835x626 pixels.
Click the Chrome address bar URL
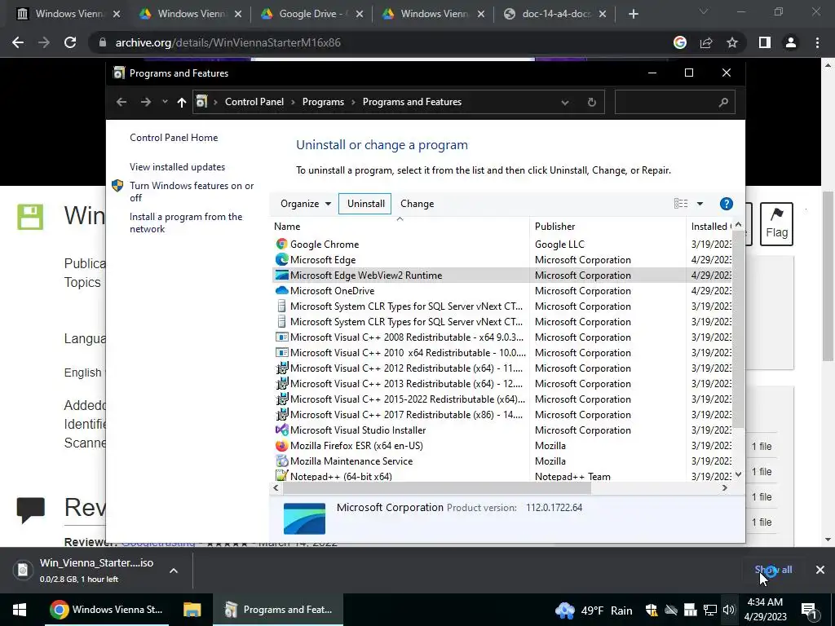228,42
